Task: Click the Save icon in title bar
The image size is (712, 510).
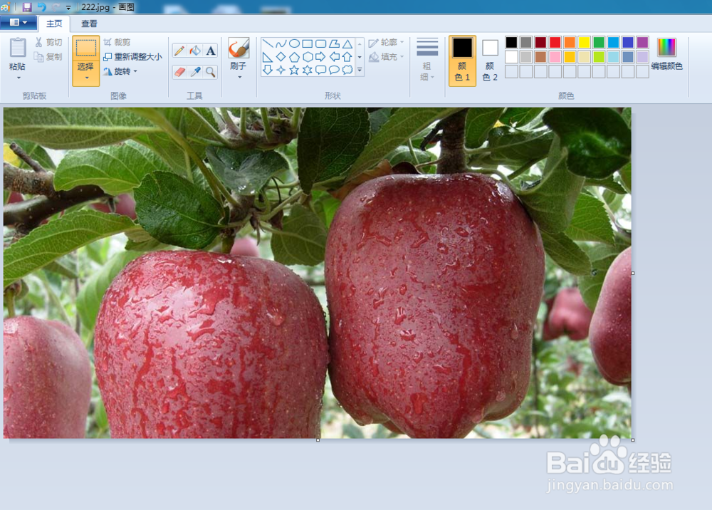Action: [x=27, y=7]
